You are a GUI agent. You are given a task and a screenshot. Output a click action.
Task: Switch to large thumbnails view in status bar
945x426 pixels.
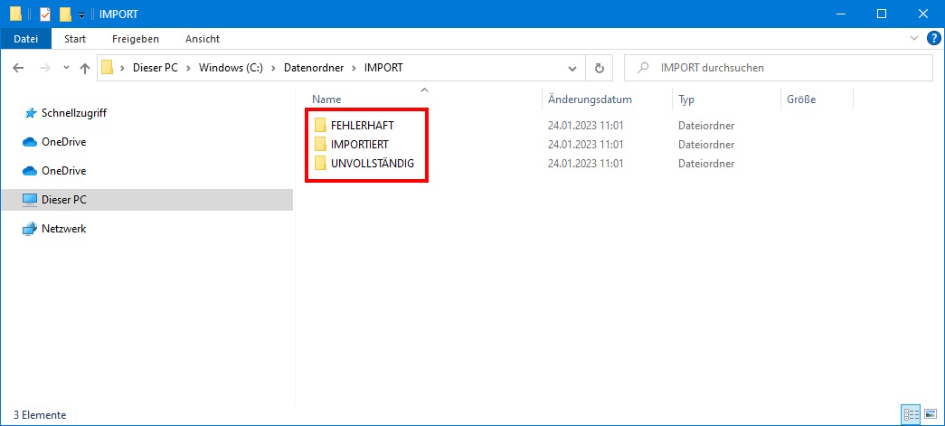point(929,414)
